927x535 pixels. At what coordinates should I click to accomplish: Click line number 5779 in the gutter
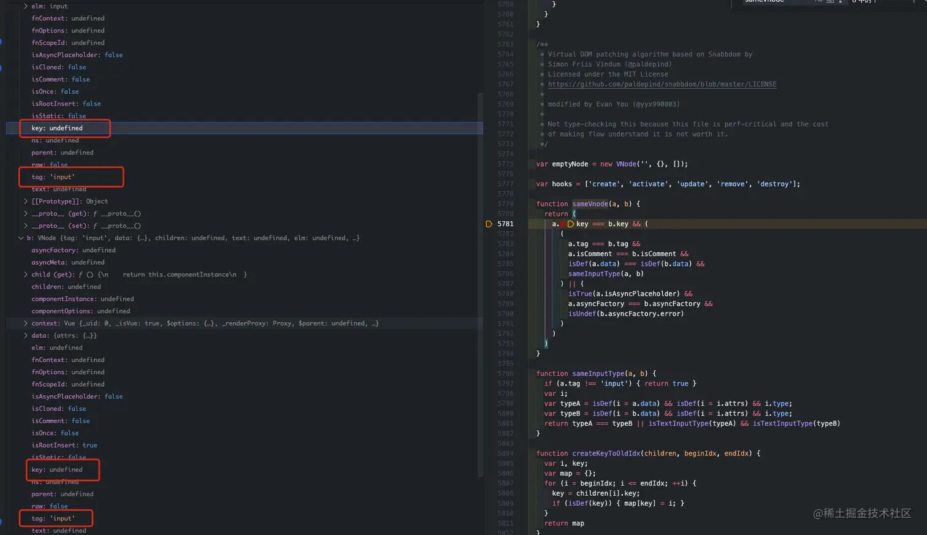tap(505, 204)
